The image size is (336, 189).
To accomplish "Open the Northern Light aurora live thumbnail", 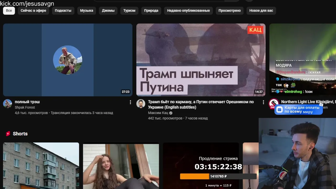I will (x=303, y=60).
